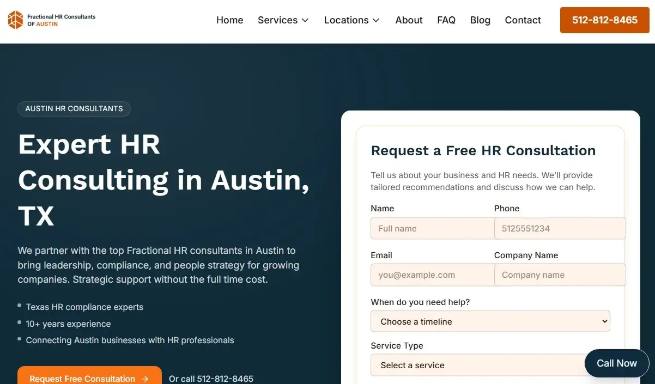Click the Phone number input field
Image resolution: width=655 pixels, height=384 pixels.
pos(559,228)
